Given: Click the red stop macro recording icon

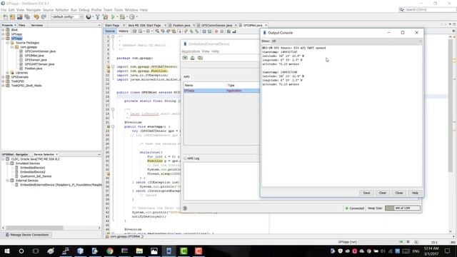Looking at the screenshot, I should pos(216,31).
